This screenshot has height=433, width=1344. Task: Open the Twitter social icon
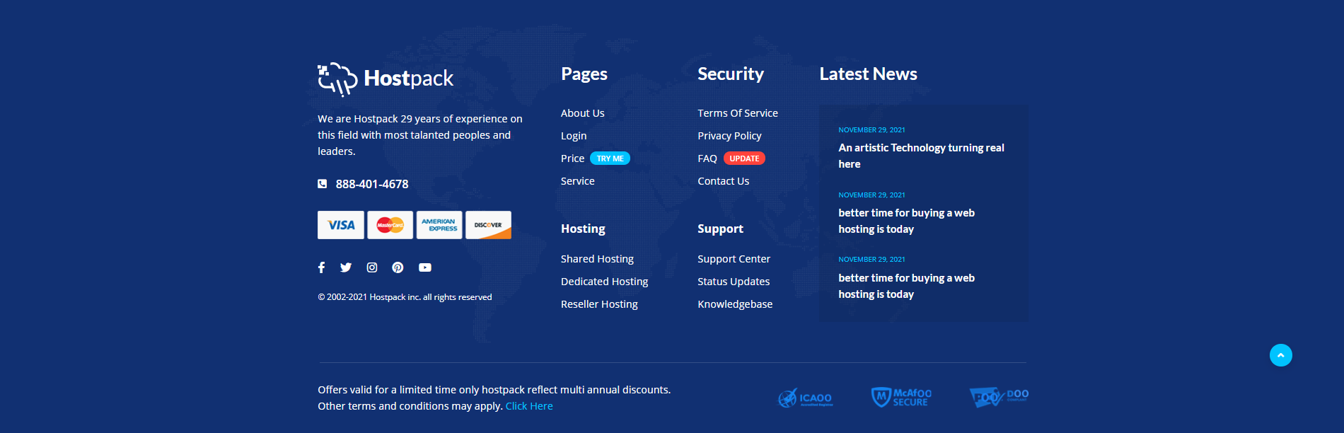346,267
